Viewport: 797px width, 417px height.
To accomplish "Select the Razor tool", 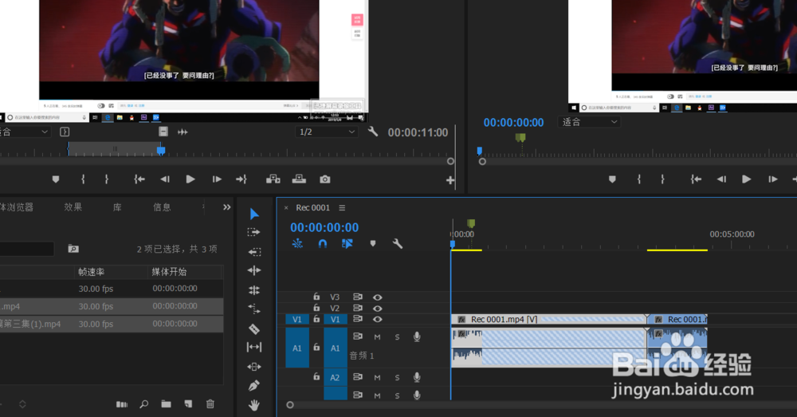I will point(254,328).
